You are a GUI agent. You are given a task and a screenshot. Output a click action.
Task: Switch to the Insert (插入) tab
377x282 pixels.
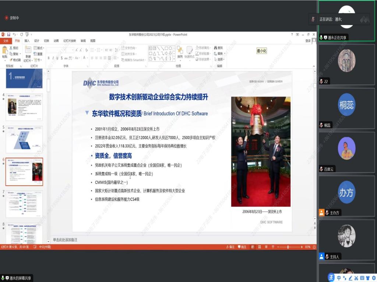tap(27, 41)
